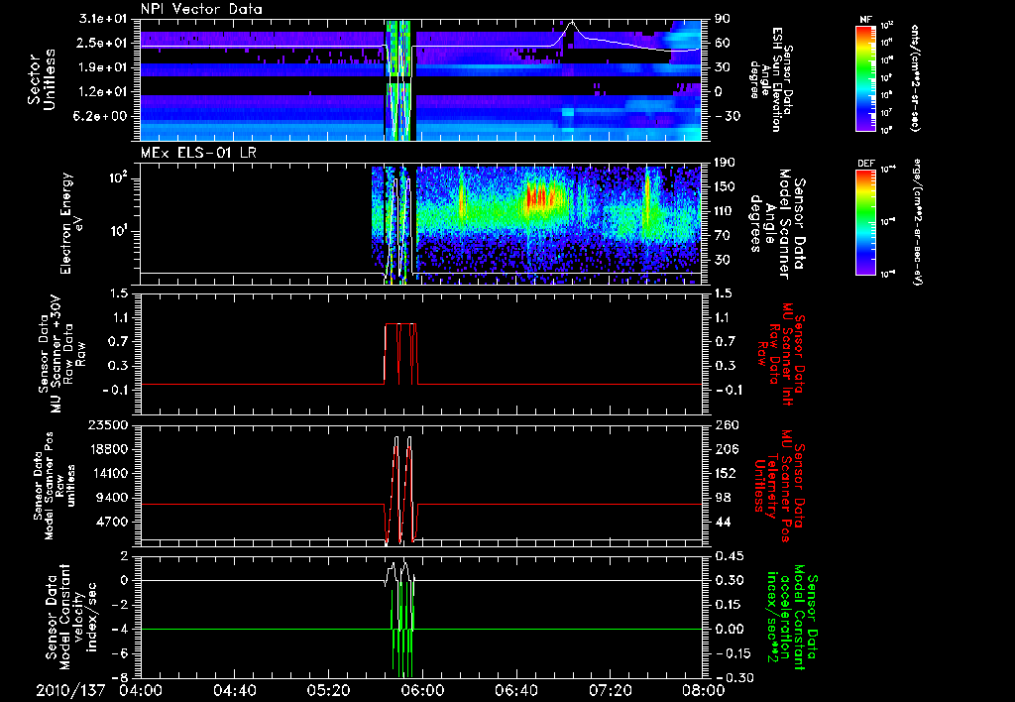Click the "260" telemetry tick value
Screen dimensions: 1015x702
(x=727, y=425)
